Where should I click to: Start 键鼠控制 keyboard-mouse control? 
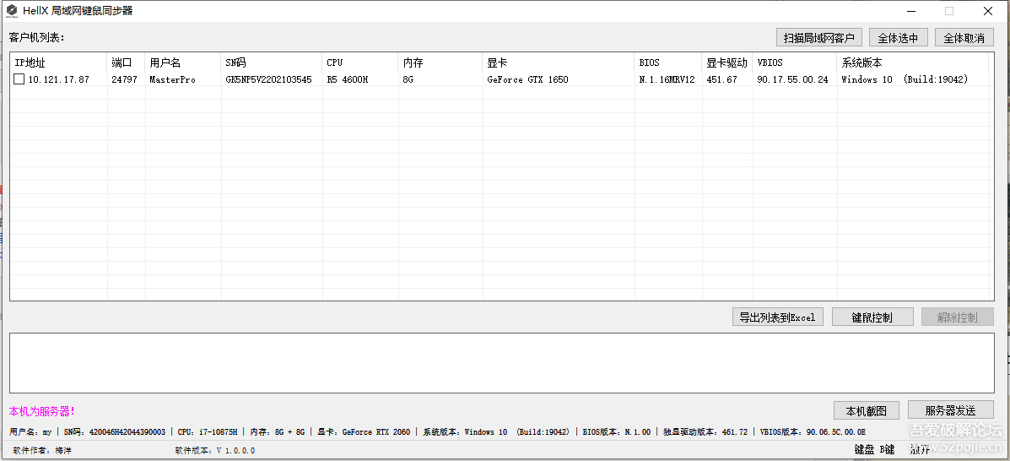[x=872, y=317]
